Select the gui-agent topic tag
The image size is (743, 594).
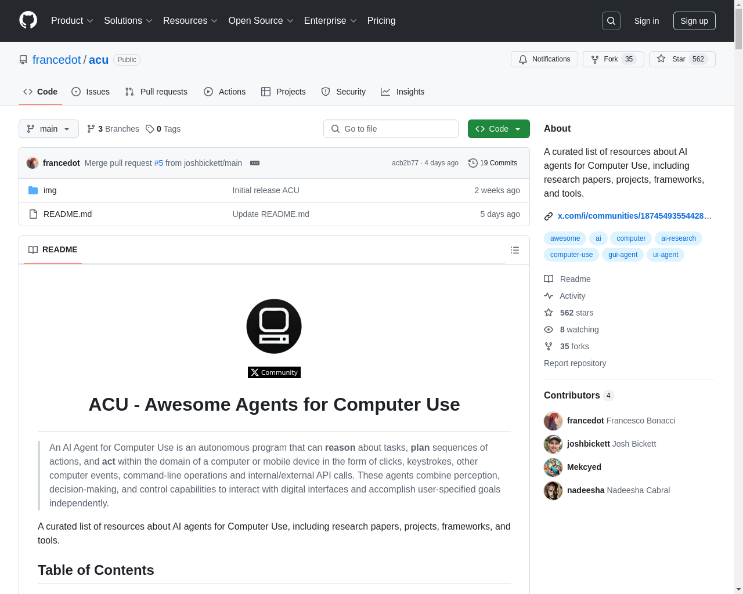[x=623, y=255]
